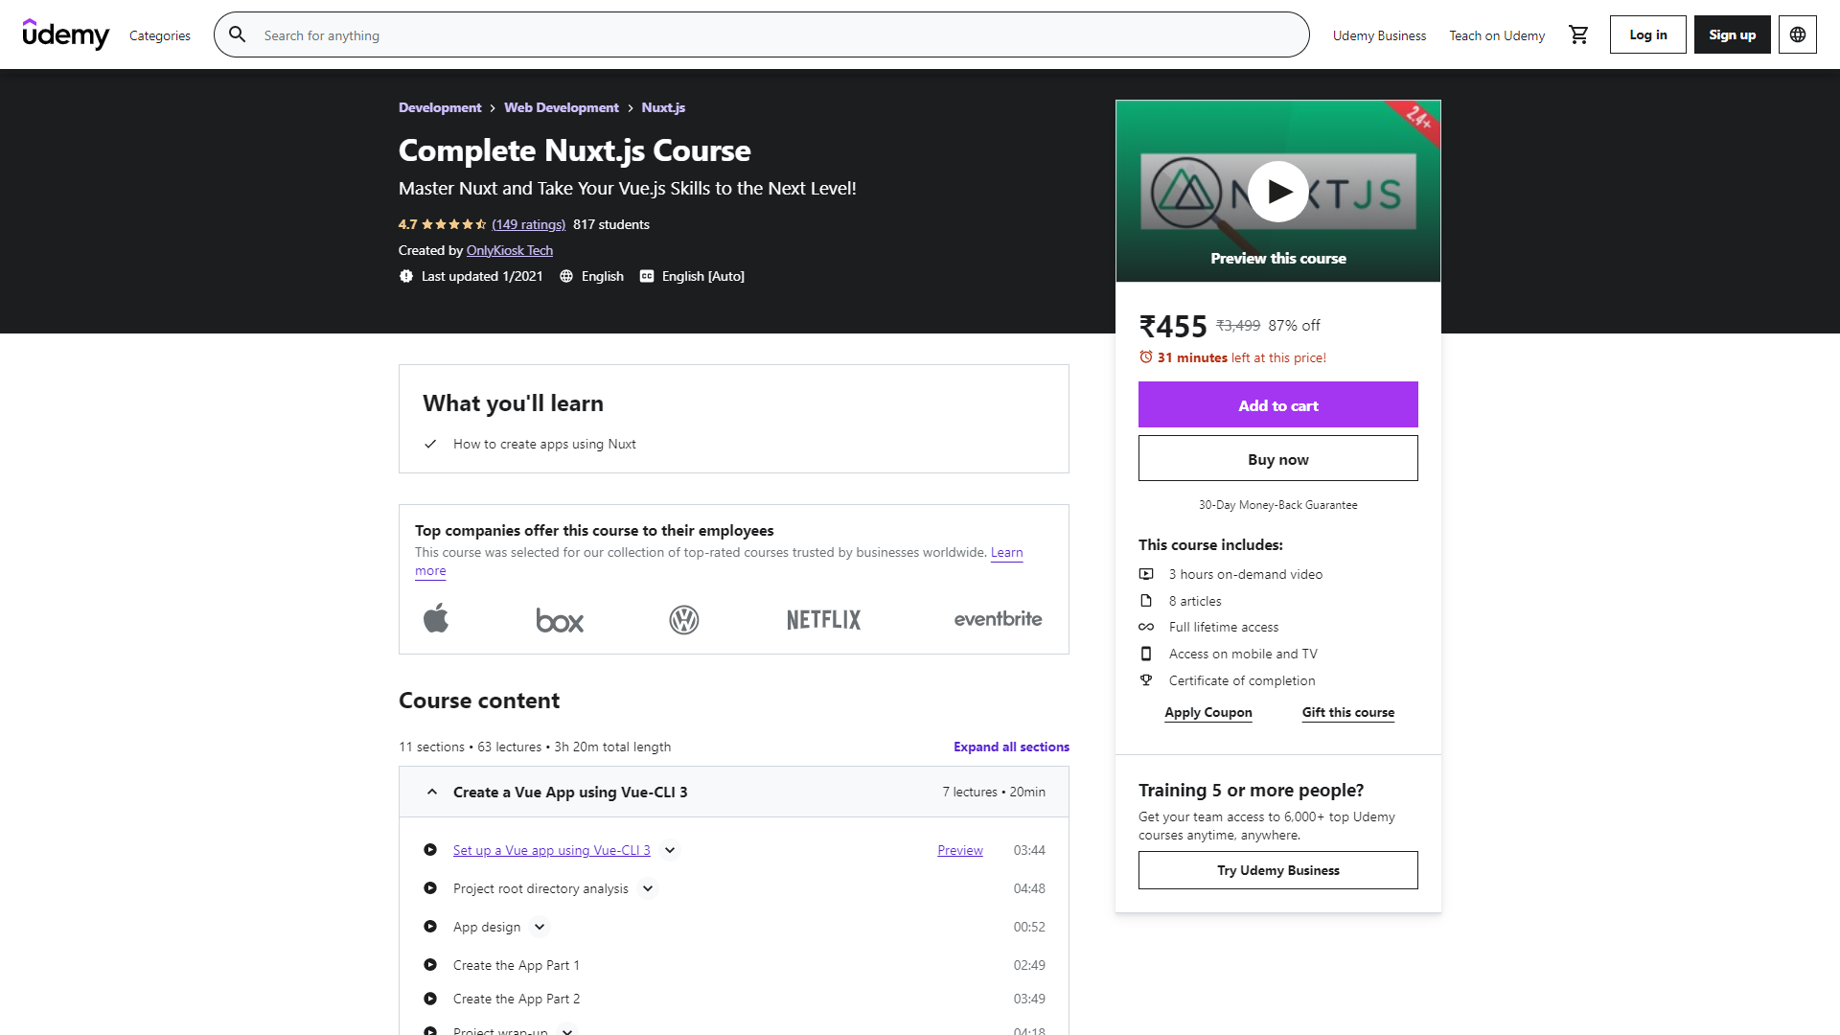Viewport: 1840px width, 1035px height.
Task: Click the Create the App Part 1 lecture
Action: pos(517,965)
